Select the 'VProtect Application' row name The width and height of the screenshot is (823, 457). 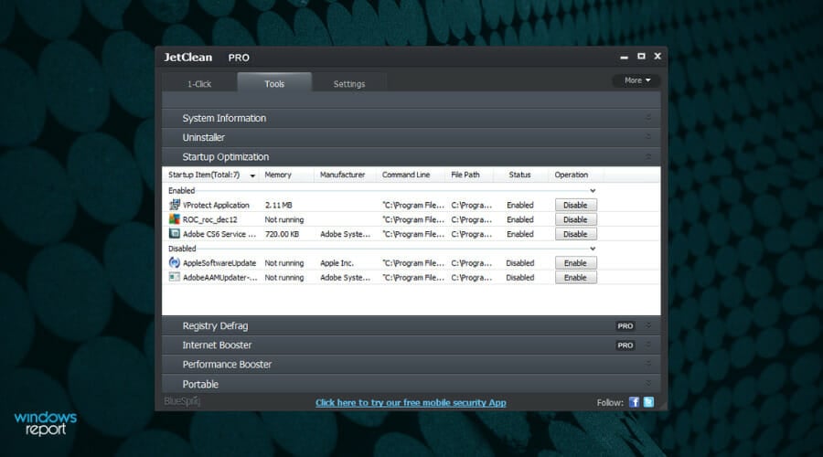click(x=216, y=205)
